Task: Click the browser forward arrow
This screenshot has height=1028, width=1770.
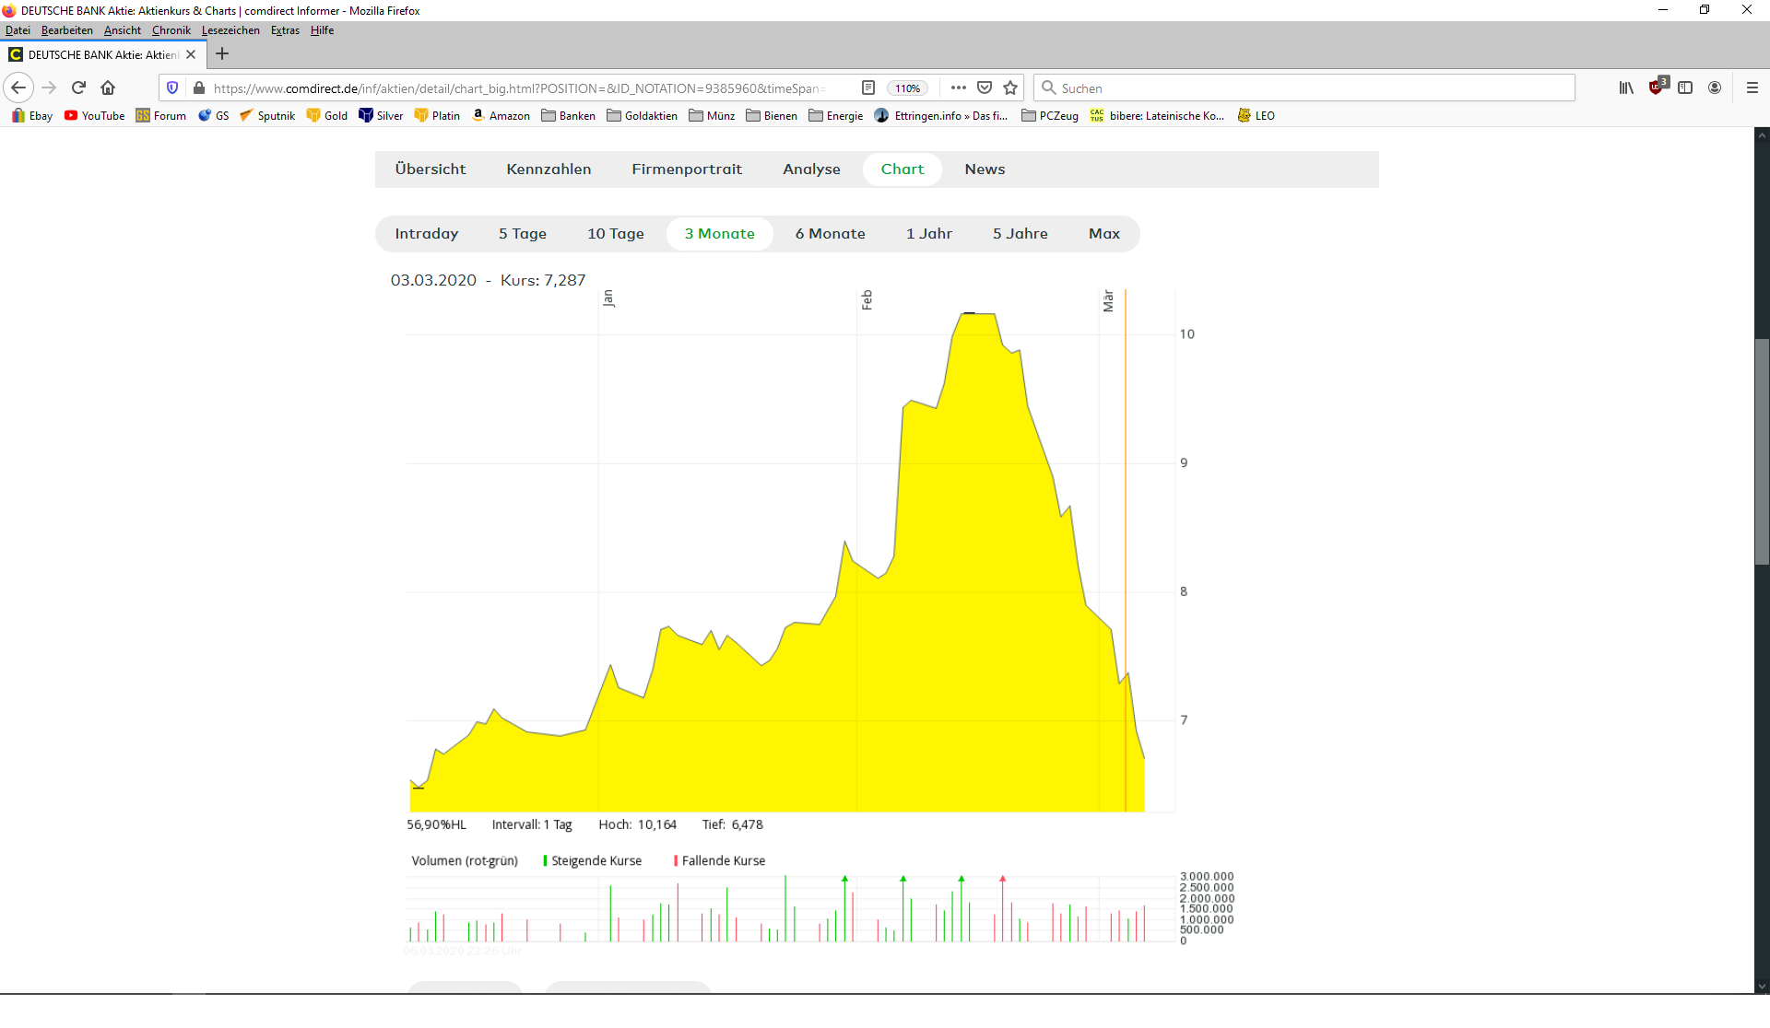Action: point(50,88)
